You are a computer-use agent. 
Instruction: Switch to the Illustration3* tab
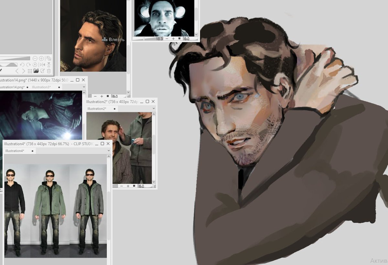(x=41, y=87)
